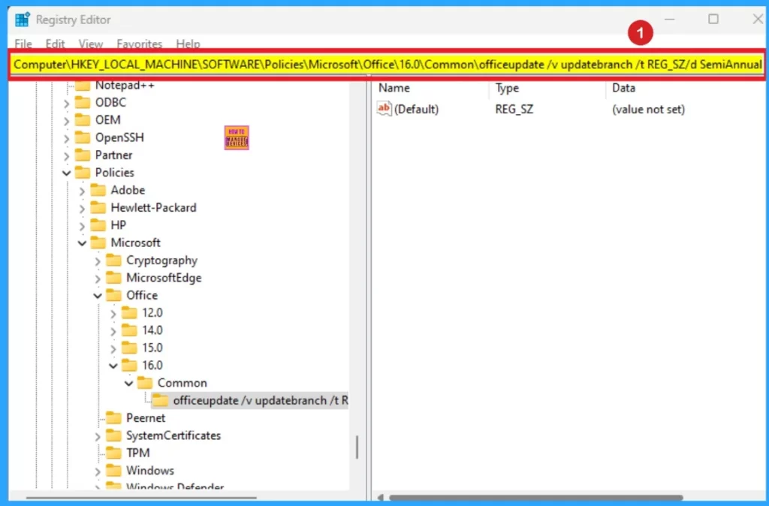Select the Peernet folder icon
Image resolution: width=769 pixels, height=506 pixels.
(113, 417)
